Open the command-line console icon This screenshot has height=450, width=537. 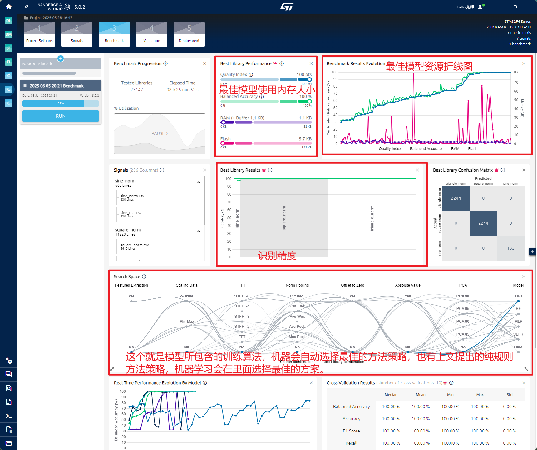(9, 416)
